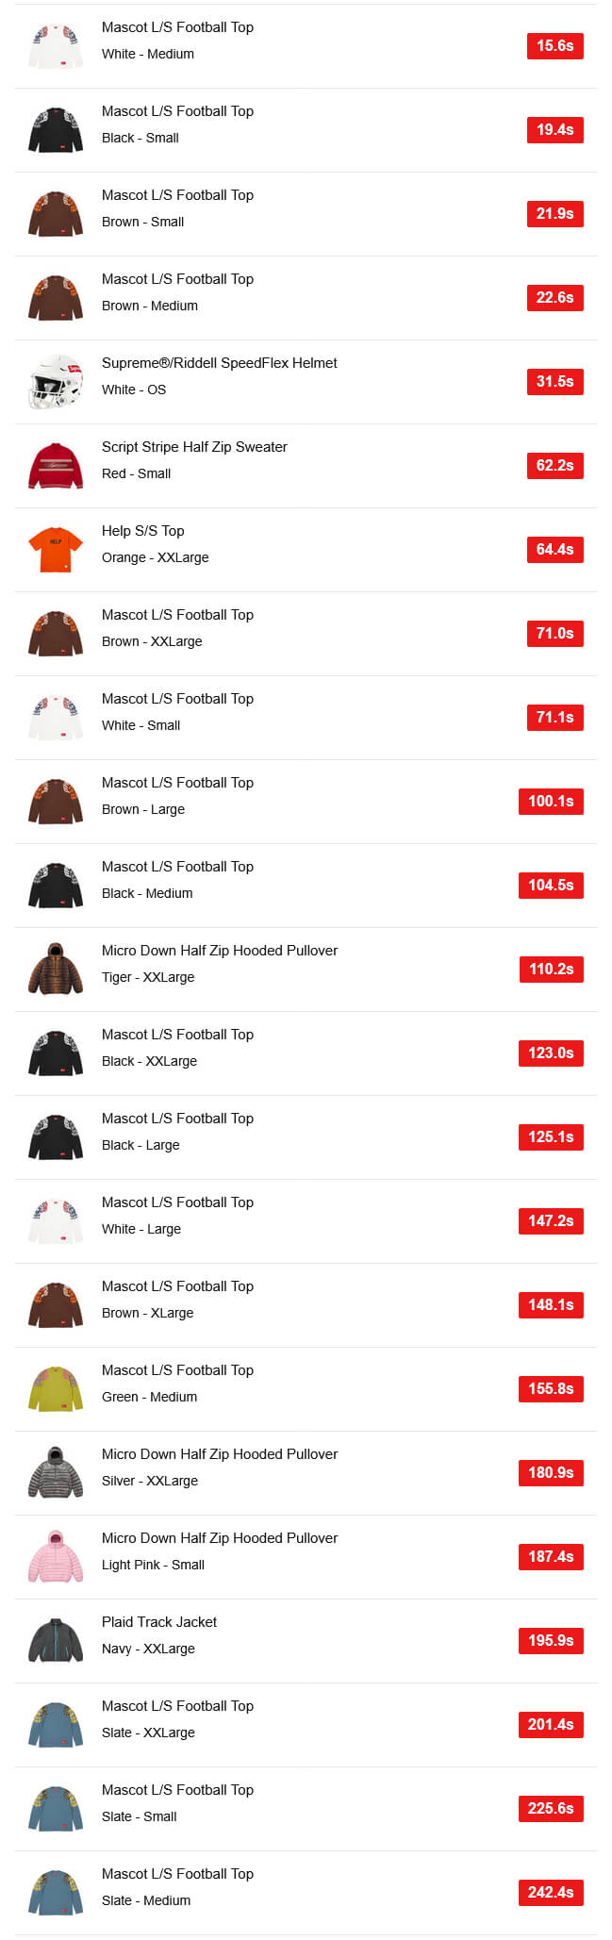This screenshot has width=612, height=1940.
Task: Click the Light Pink Micro Down Pullover image
Action: (56, 1557)
